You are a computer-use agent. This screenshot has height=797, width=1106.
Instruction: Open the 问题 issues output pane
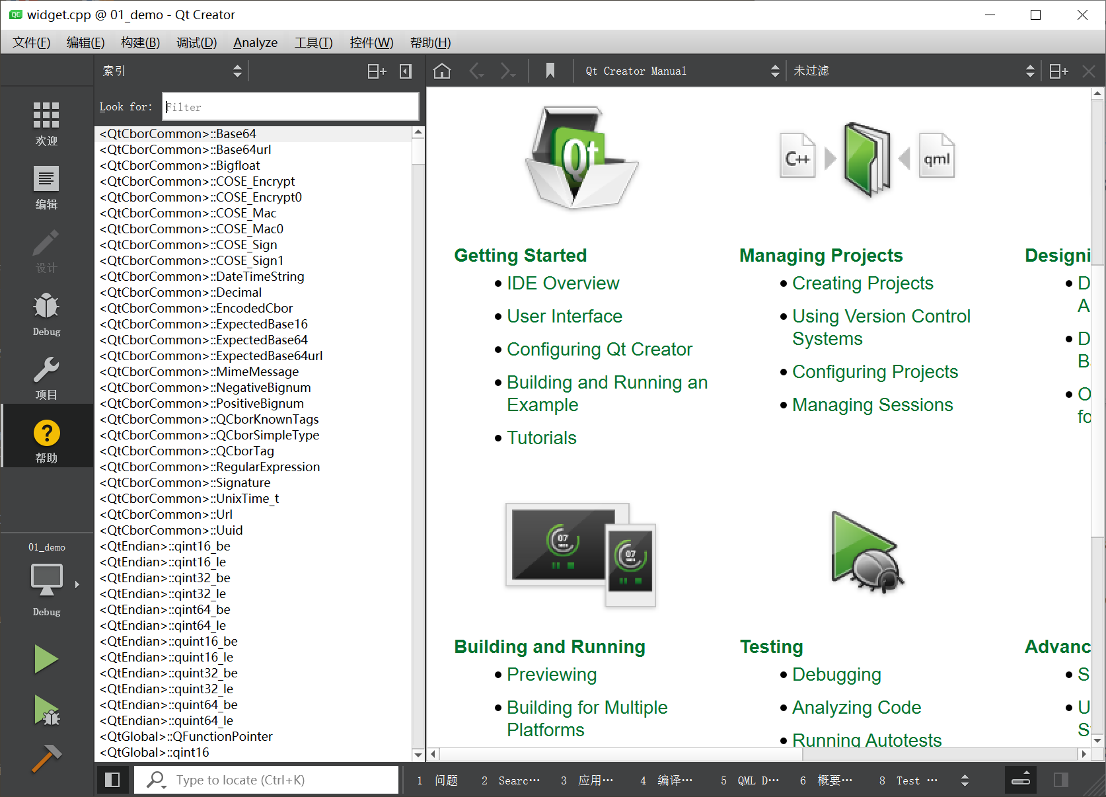coord(437,780)
